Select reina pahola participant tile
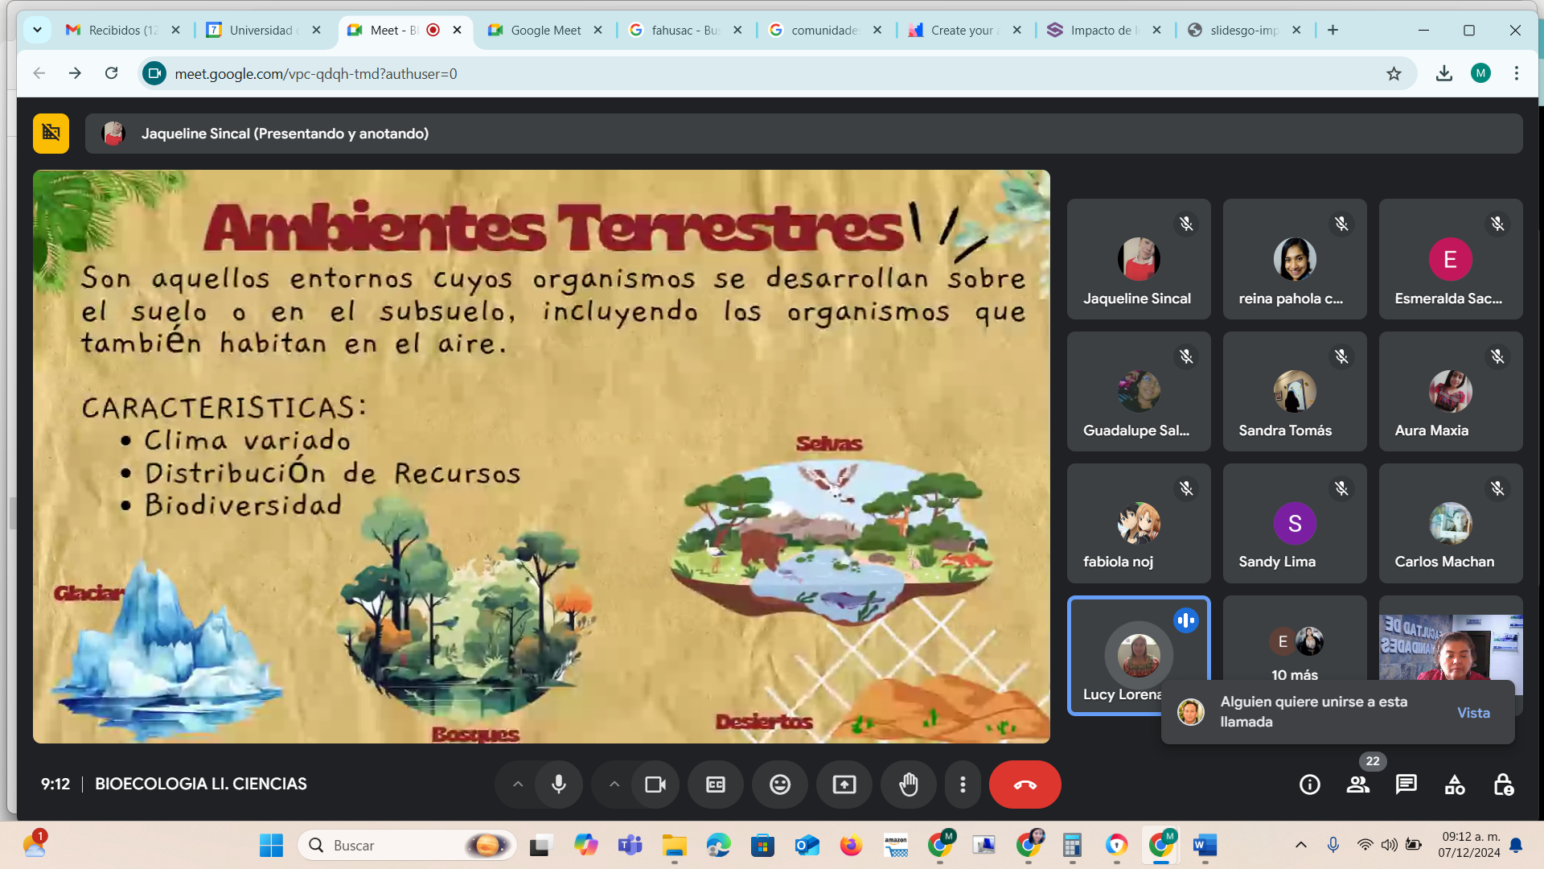1544x869 pixels. 1295,259
